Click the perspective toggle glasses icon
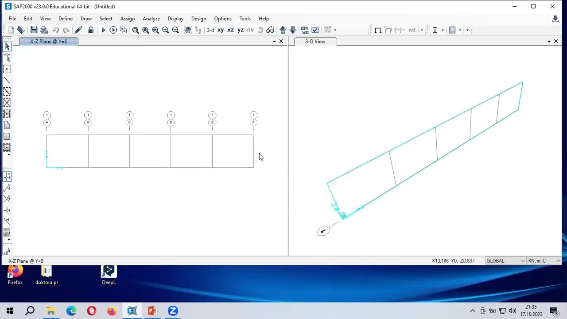 (270, 30)
